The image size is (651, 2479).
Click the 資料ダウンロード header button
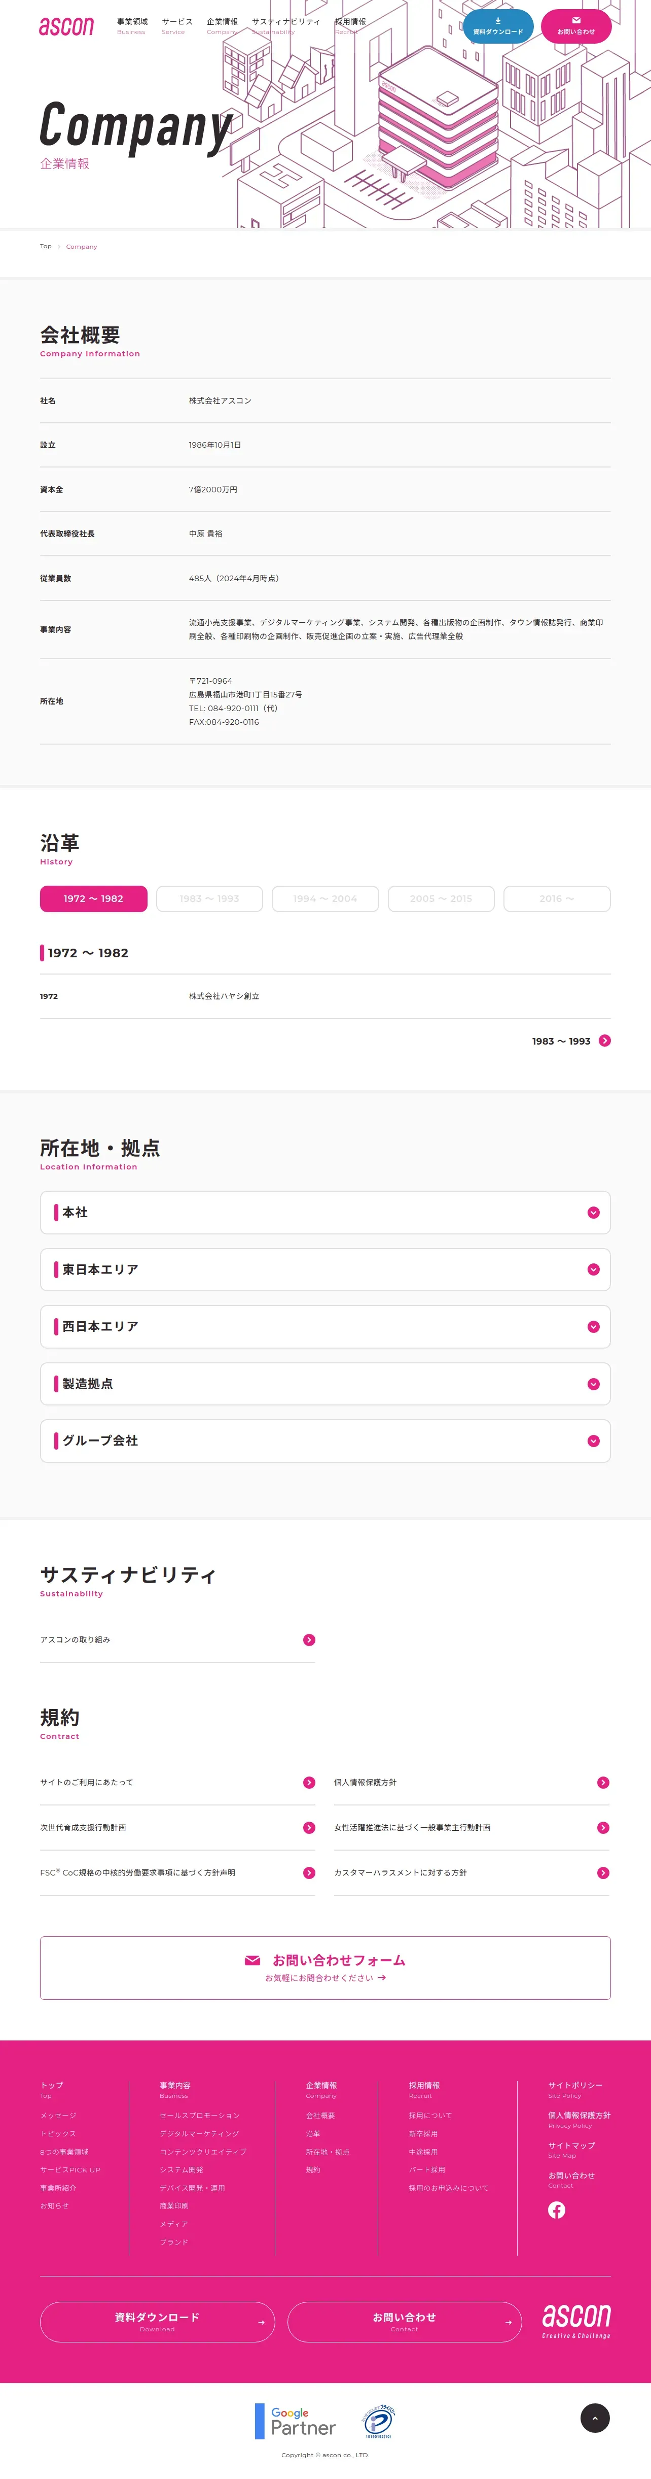coord(498,26)
